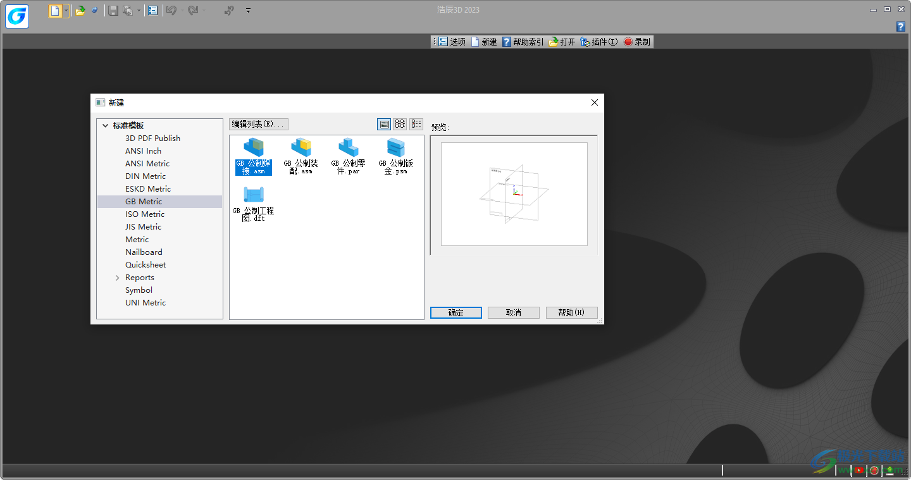Click the floating toolbar drag grip handle

tap(434, 42)
